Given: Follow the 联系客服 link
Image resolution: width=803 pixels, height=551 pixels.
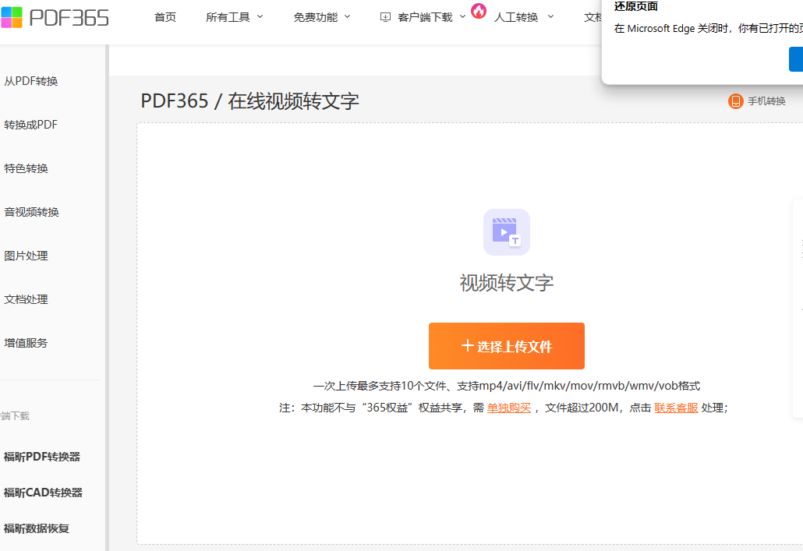Looking at the screenshot, I should (676, 408).
